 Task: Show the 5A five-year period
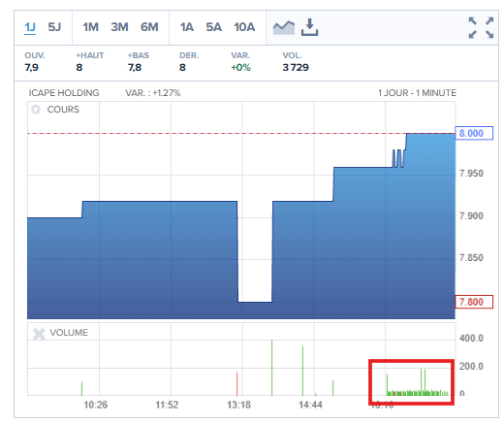point(213,27)
